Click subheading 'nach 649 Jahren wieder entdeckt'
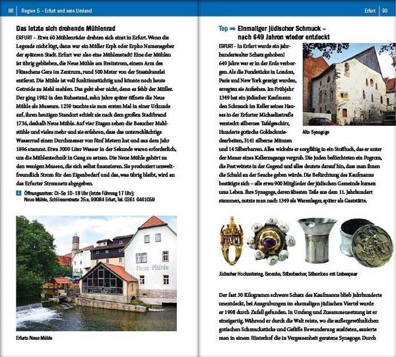 (284, 37)
